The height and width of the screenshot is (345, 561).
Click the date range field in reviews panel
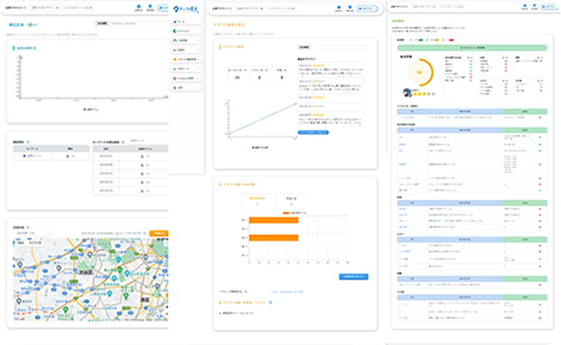point(338,47)
